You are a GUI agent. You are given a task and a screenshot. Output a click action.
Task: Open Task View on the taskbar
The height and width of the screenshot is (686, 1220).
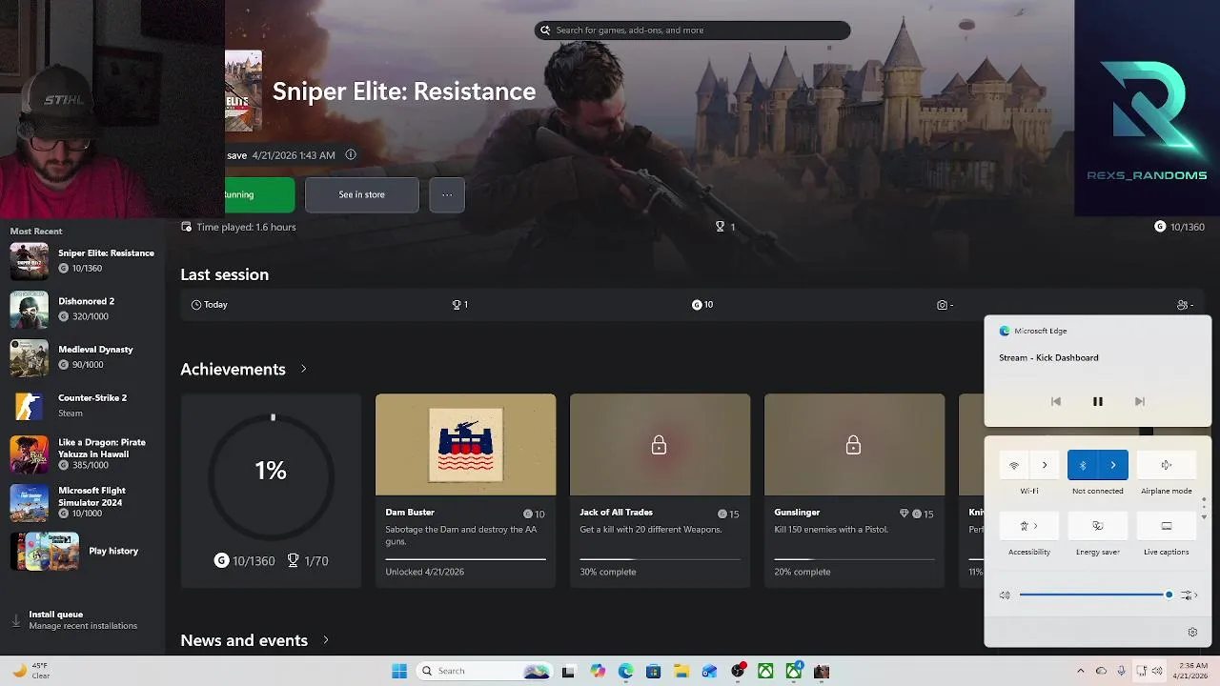568,671
